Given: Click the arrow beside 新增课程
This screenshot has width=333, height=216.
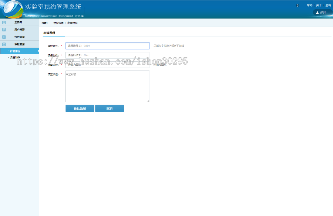Looking at the screenshot, I should click(8, 51).
